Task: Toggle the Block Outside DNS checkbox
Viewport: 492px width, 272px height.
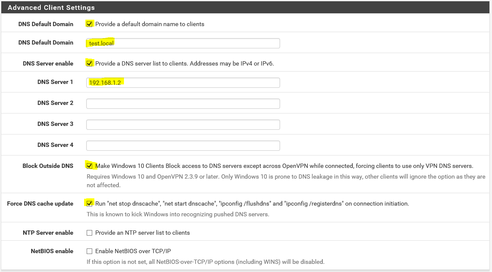Action: (x=89, y=166)
